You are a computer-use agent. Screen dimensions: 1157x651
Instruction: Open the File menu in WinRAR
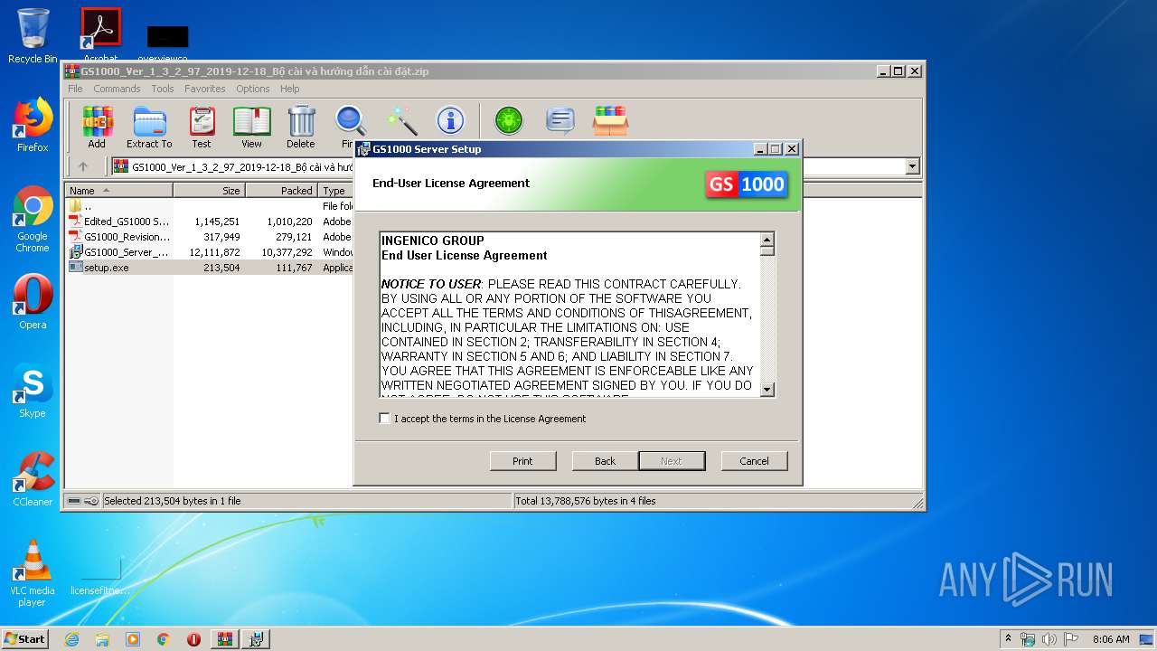(x=75, y=89)
